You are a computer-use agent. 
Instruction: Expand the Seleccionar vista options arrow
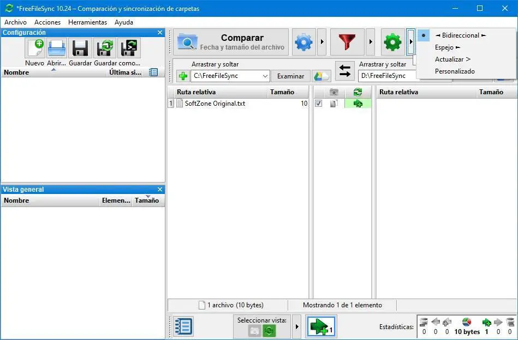click(x=296, y=326)
